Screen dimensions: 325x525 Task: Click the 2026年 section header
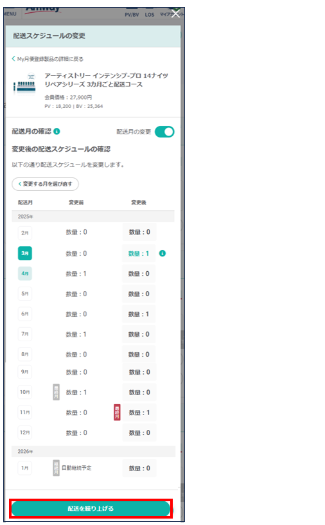pyautogui.click(x=93, y=451)
